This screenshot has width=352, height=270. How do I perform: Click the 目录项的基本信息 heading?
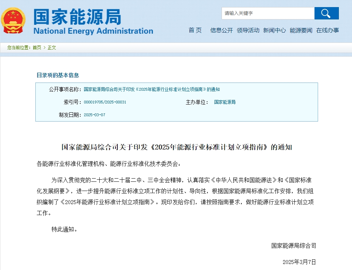(x=58, y=75)
